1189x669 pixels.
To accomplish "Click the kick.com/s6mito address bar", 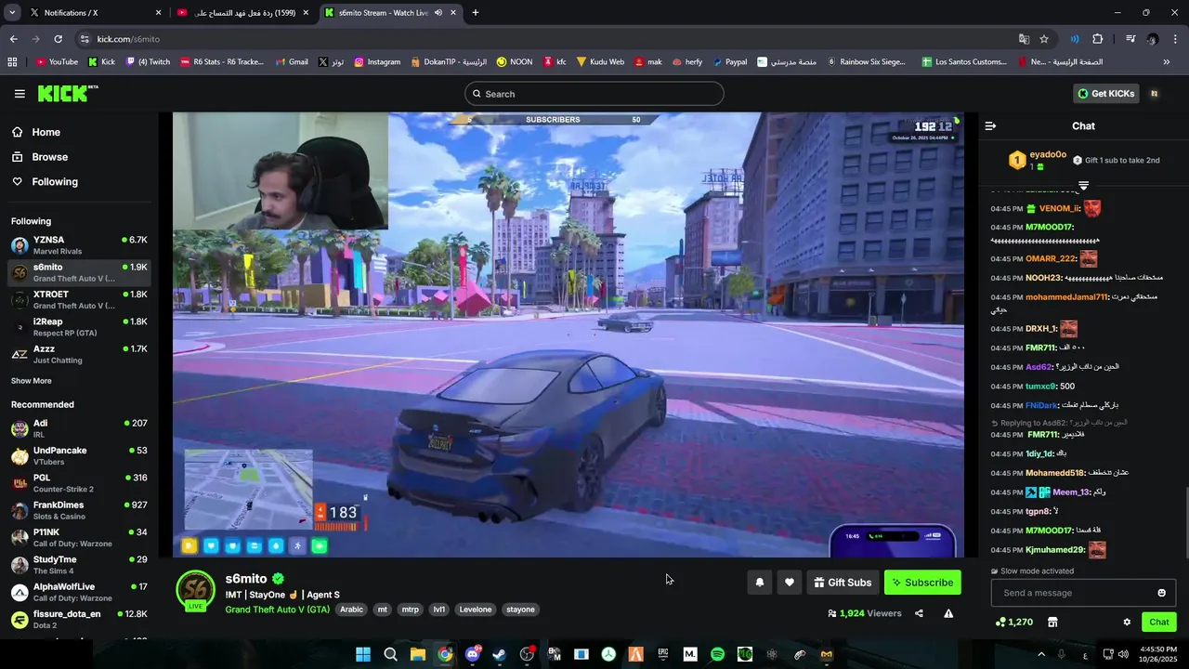I will (x=548, y=39).
